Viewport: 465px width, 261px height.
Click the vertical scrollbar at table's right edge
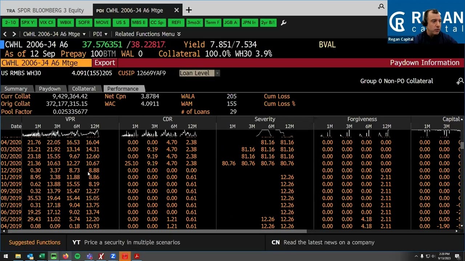click(462, 145)
